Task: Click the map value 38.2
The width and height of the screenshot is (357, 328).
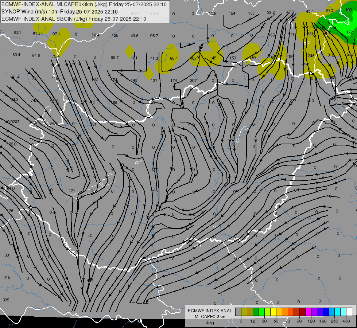Action: pyautogui.click(x=271, y=12)
